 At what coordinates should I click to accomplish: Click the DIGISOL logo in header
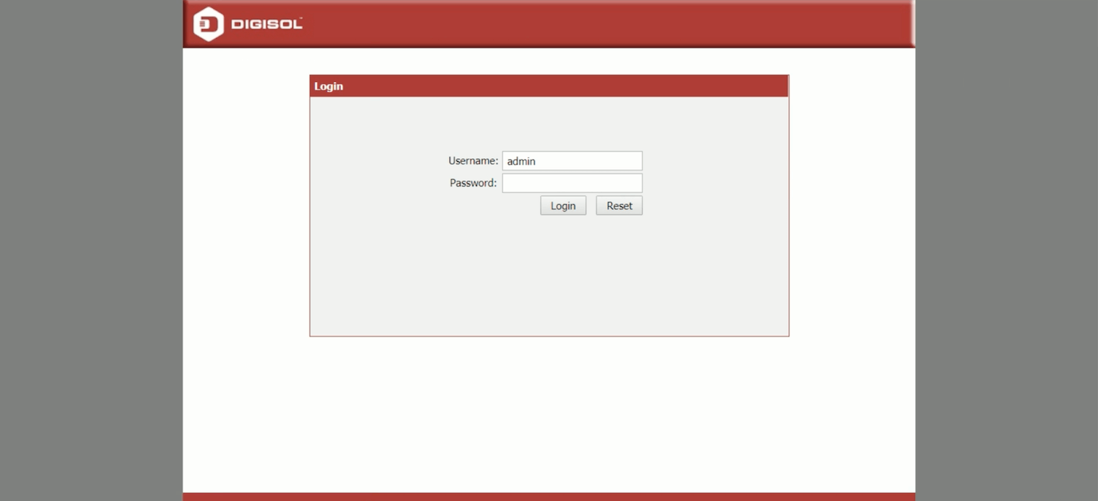pos(247,24)
